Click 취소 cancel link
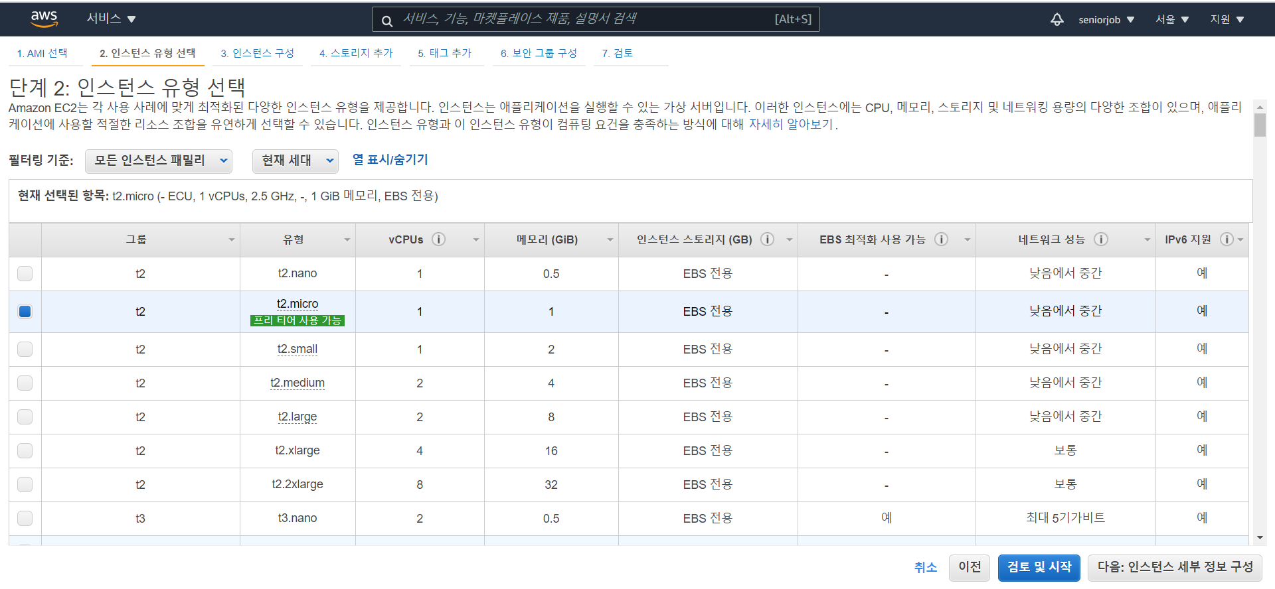Image resolution: width=1275 pixels, height=589 pixels. [x=926, y=567]
